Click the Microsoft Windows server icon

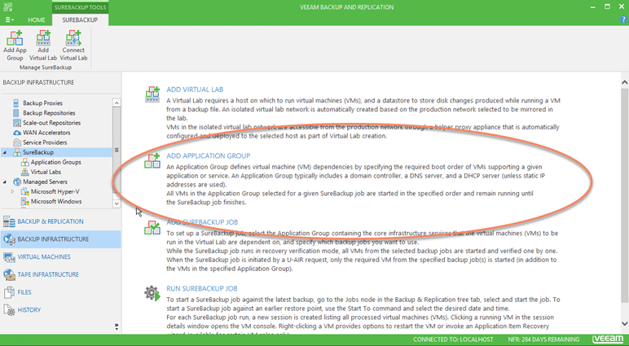[x=25, y=201]
